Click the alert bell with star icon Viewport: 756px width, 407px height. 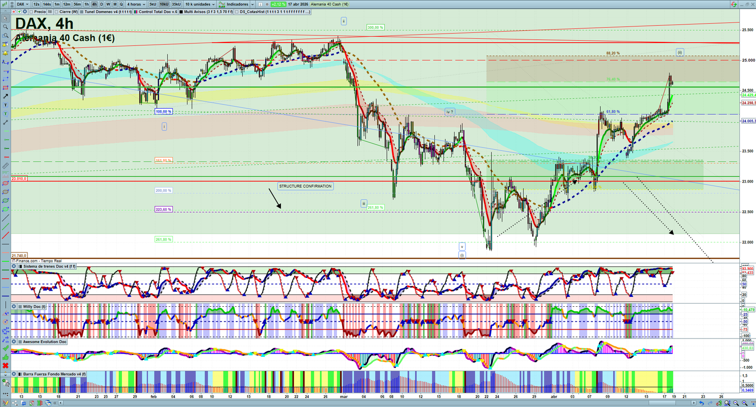point(5,44)
